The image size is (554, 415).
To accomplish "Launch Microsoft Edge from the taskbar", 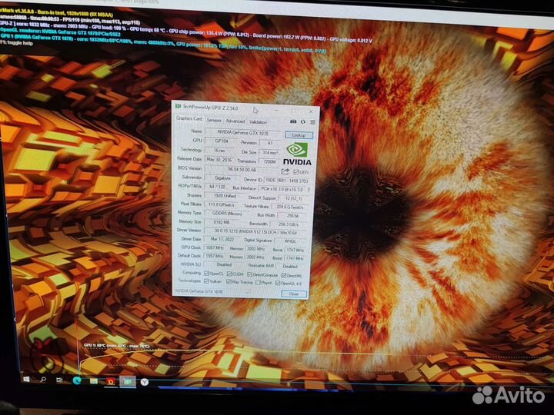I will 77,380.
